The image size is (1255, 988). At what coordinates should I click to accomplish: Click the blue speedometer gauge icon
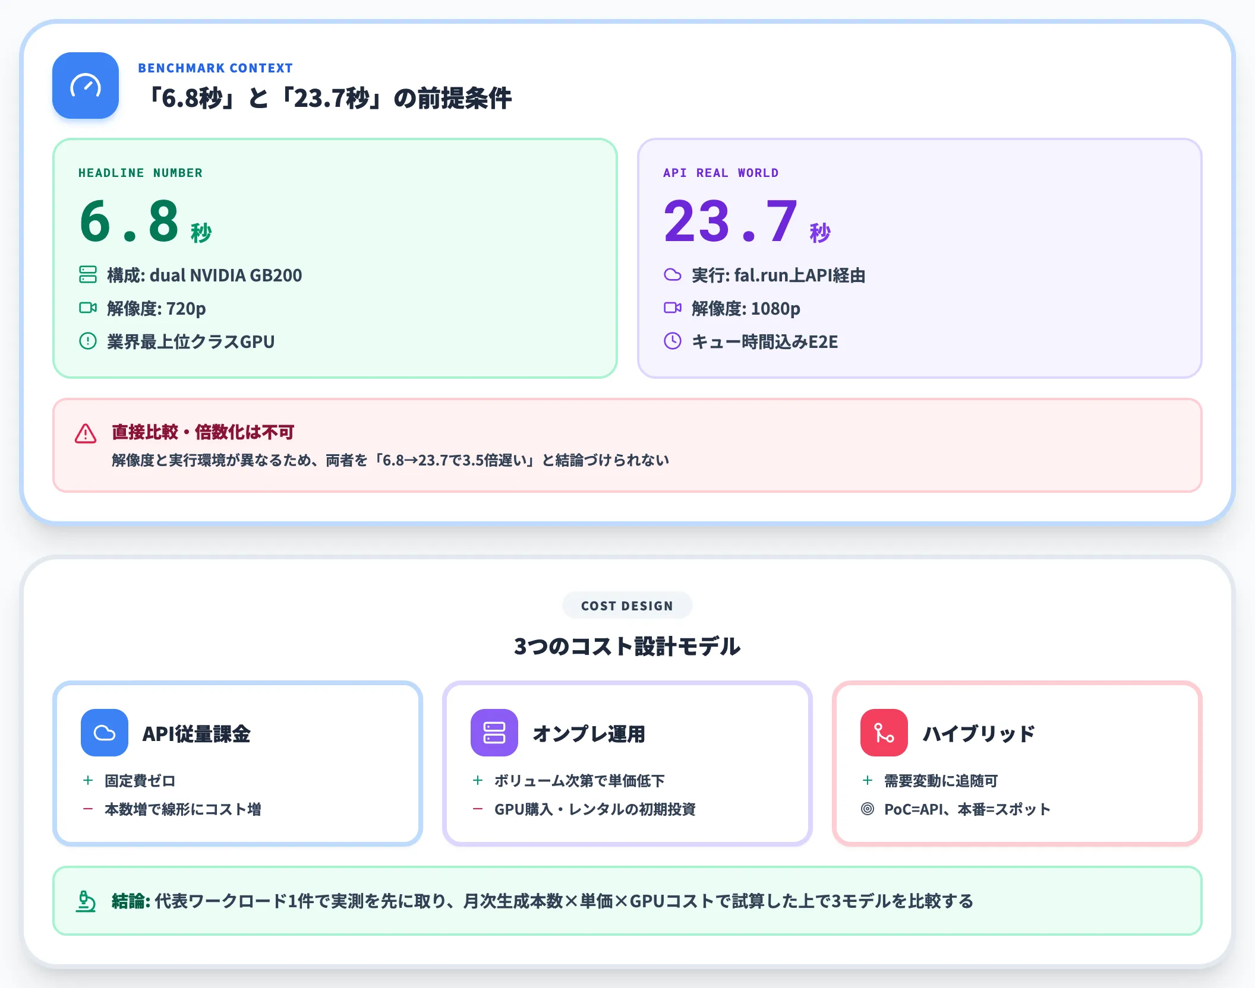86,85
